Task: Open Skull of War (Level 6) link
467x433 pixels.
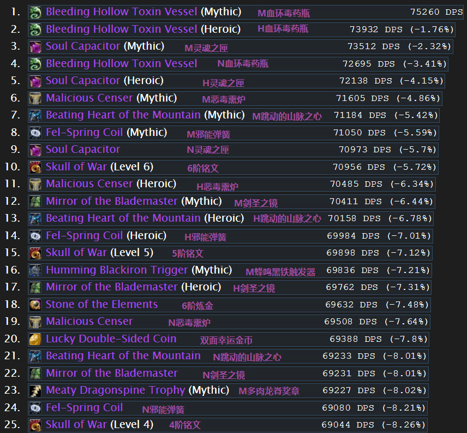Action: coord(99,167)
